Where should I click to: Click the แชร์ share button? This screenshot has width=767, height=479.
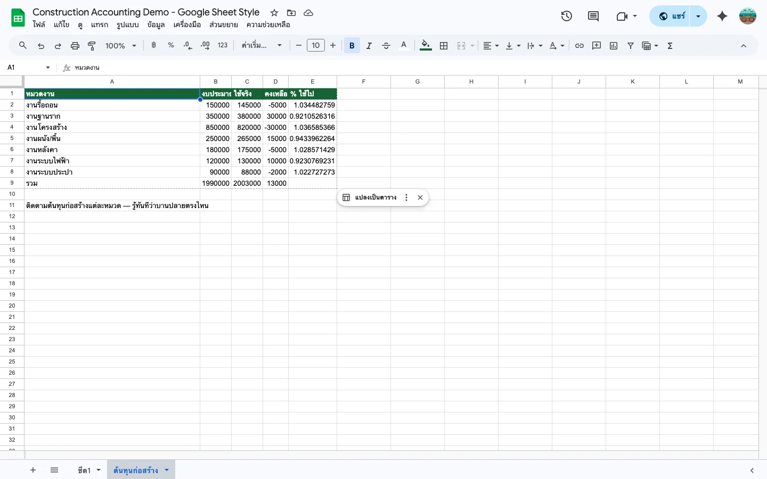671,16
